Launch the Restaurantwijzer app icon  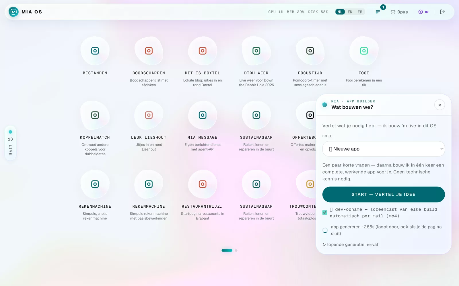(x=203, y=184)
